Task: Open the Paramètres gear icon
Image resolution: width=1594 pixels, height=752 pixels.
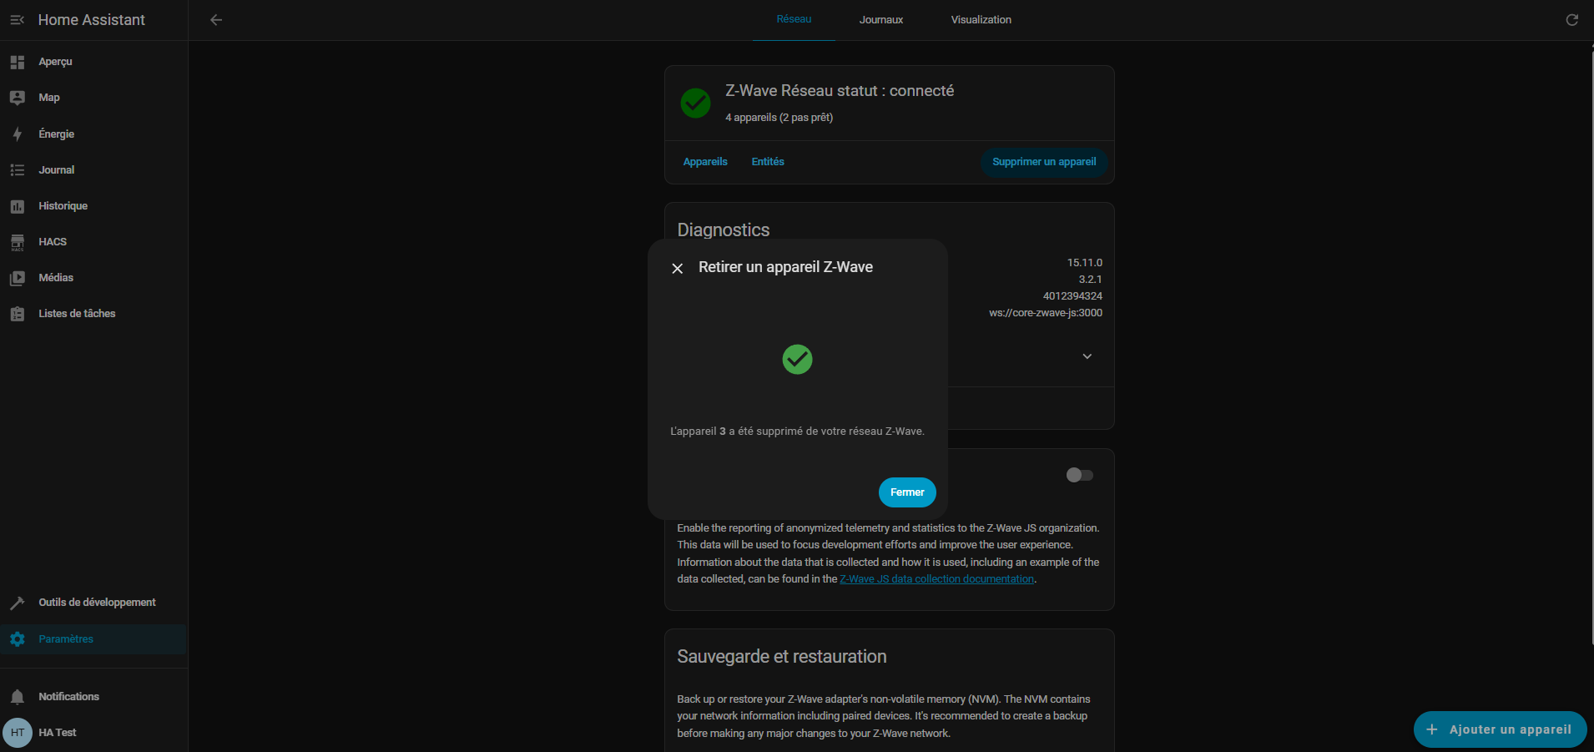Action: 17,639
